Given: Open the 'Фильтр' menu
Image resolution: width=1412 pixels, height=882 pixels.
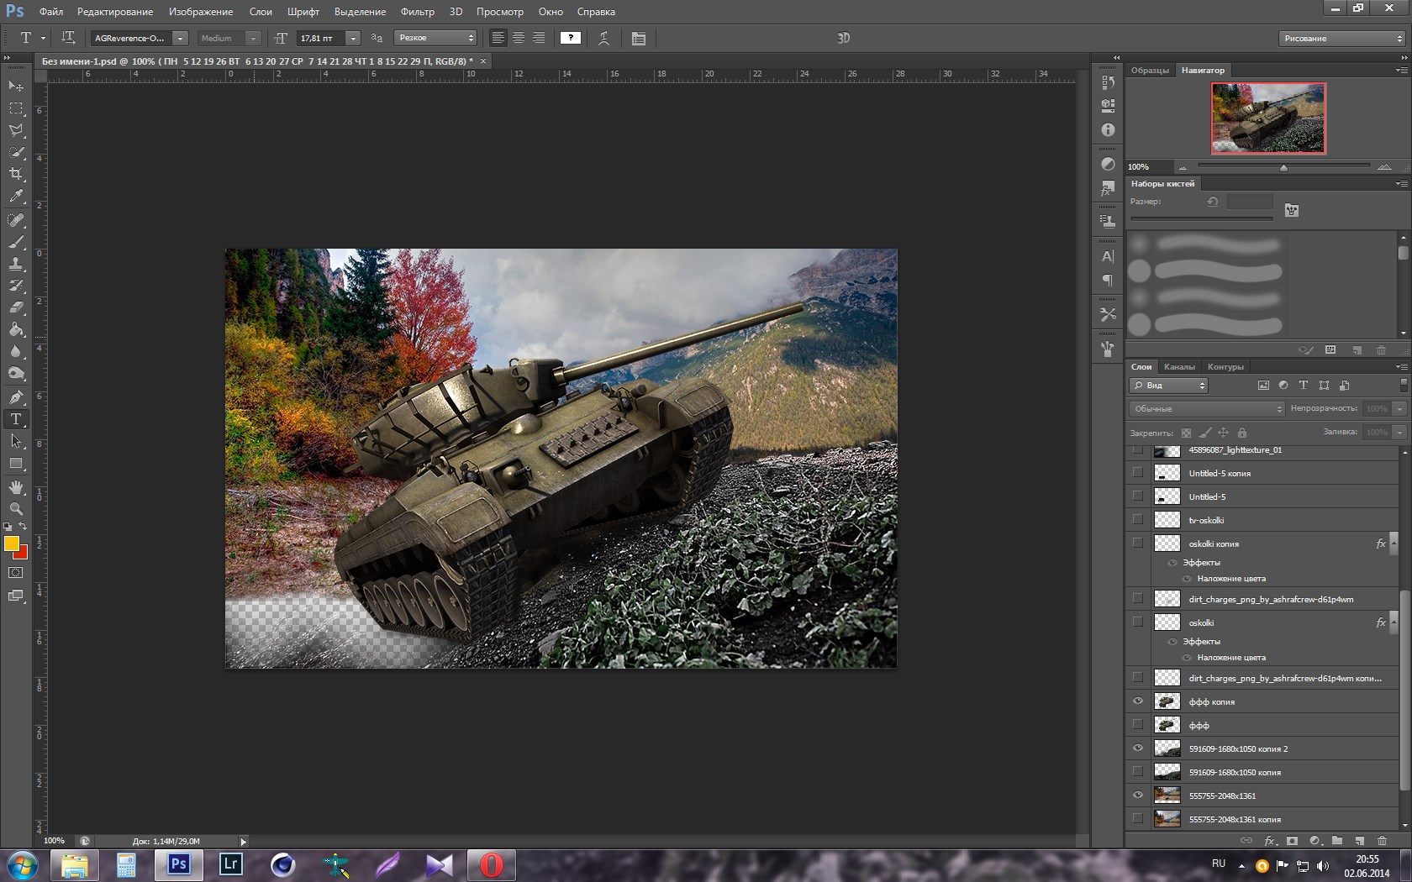Looking at the screenshot, I should click(x=417, y=12).
